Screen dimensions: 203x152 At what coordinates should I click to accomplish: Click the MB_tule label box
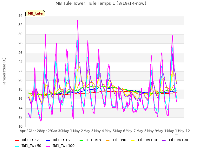coord(35,13)
